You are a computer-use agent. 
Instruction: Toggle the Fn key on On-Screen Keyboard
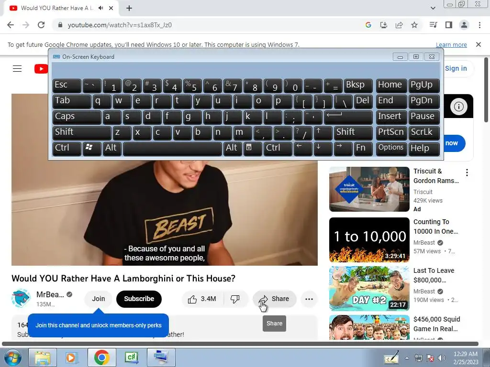363,148
